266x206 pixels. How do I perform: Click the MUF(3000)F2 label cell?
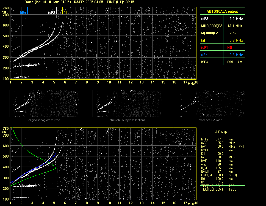point(212,26)
